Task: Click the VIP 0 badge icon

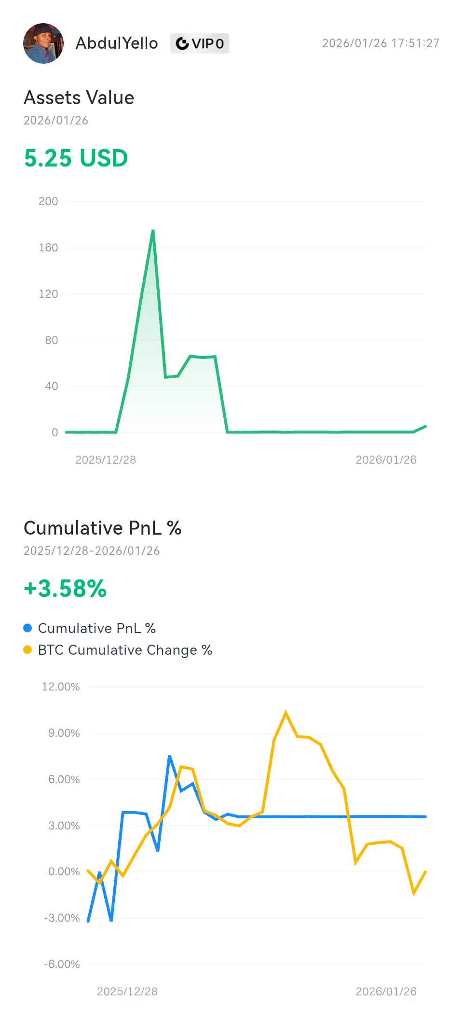Action: pyautogui.click(x=182, y=43)
